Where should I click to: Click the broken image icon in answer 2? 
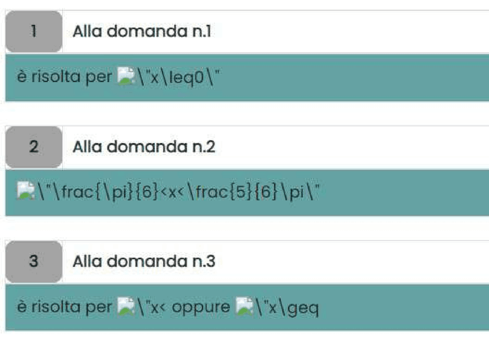[x=26, y=192]
